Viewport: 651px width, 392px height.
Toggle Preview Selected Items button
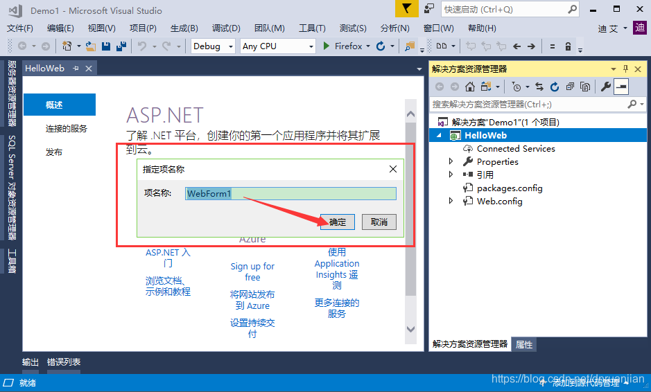[621, 87]
